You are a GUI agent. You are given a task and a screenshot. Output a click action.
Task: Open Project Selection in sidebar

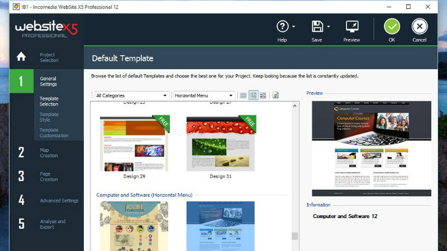(49, 57)
